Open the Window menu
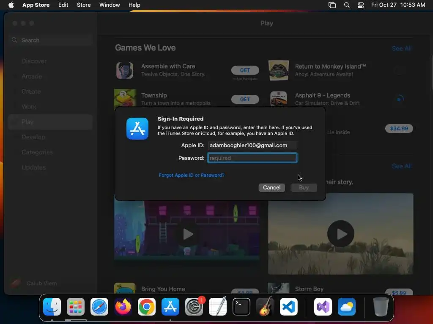 [110, 5]
